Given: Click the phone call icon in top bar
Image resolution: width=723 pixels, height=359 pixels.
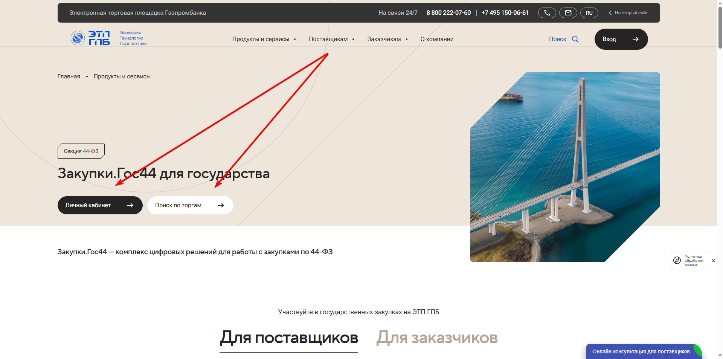Looking at the screenshot, I should 547,13.
